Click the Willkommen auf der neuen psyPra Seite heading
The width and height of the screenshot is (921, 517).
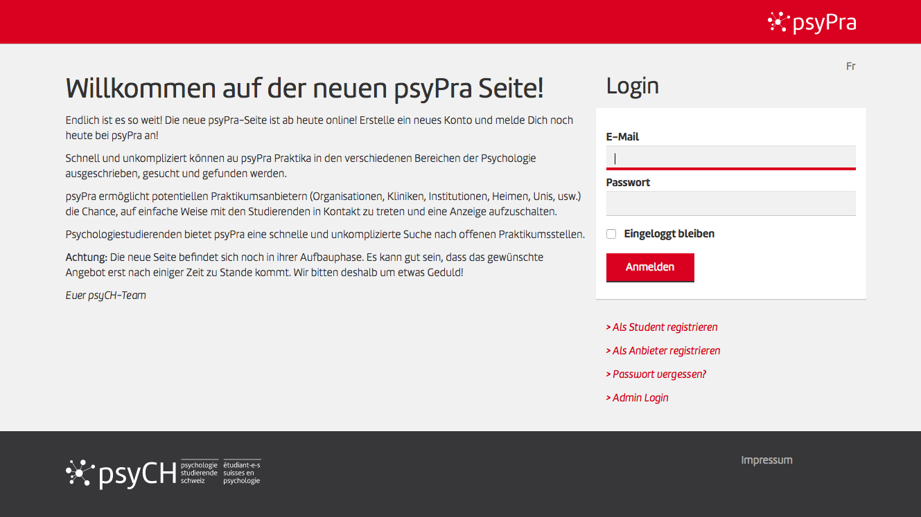pos(304,89)
